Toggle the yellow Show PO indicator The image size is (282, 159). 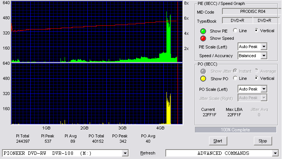click(x=203, y=79)
